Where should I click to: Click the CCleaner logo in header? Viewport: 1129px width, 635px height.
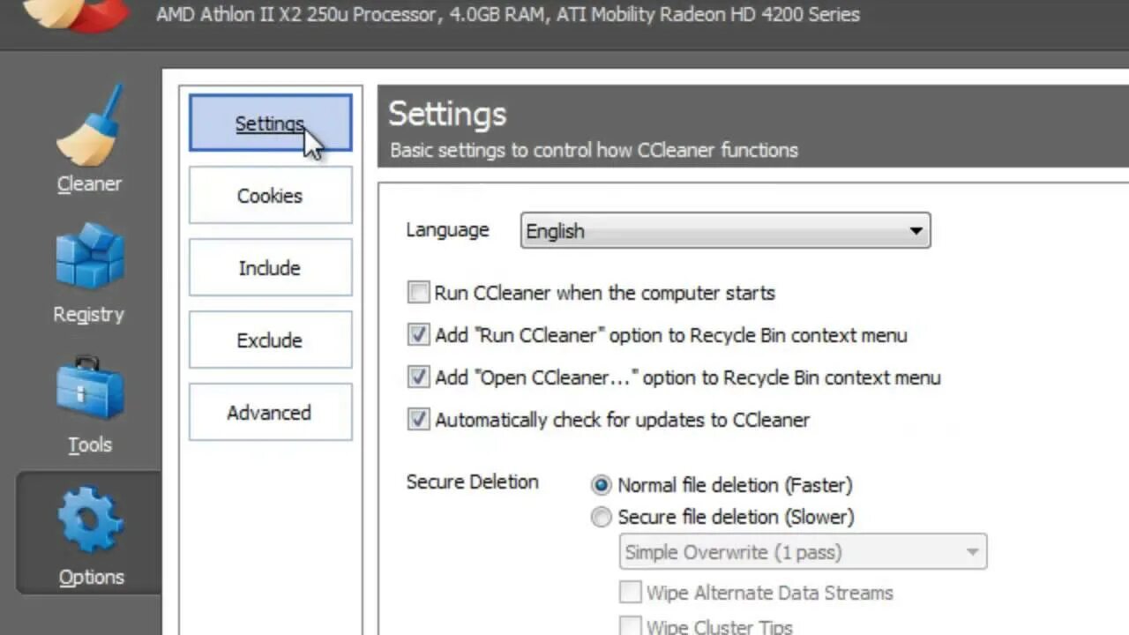click(x=75, y=15)
